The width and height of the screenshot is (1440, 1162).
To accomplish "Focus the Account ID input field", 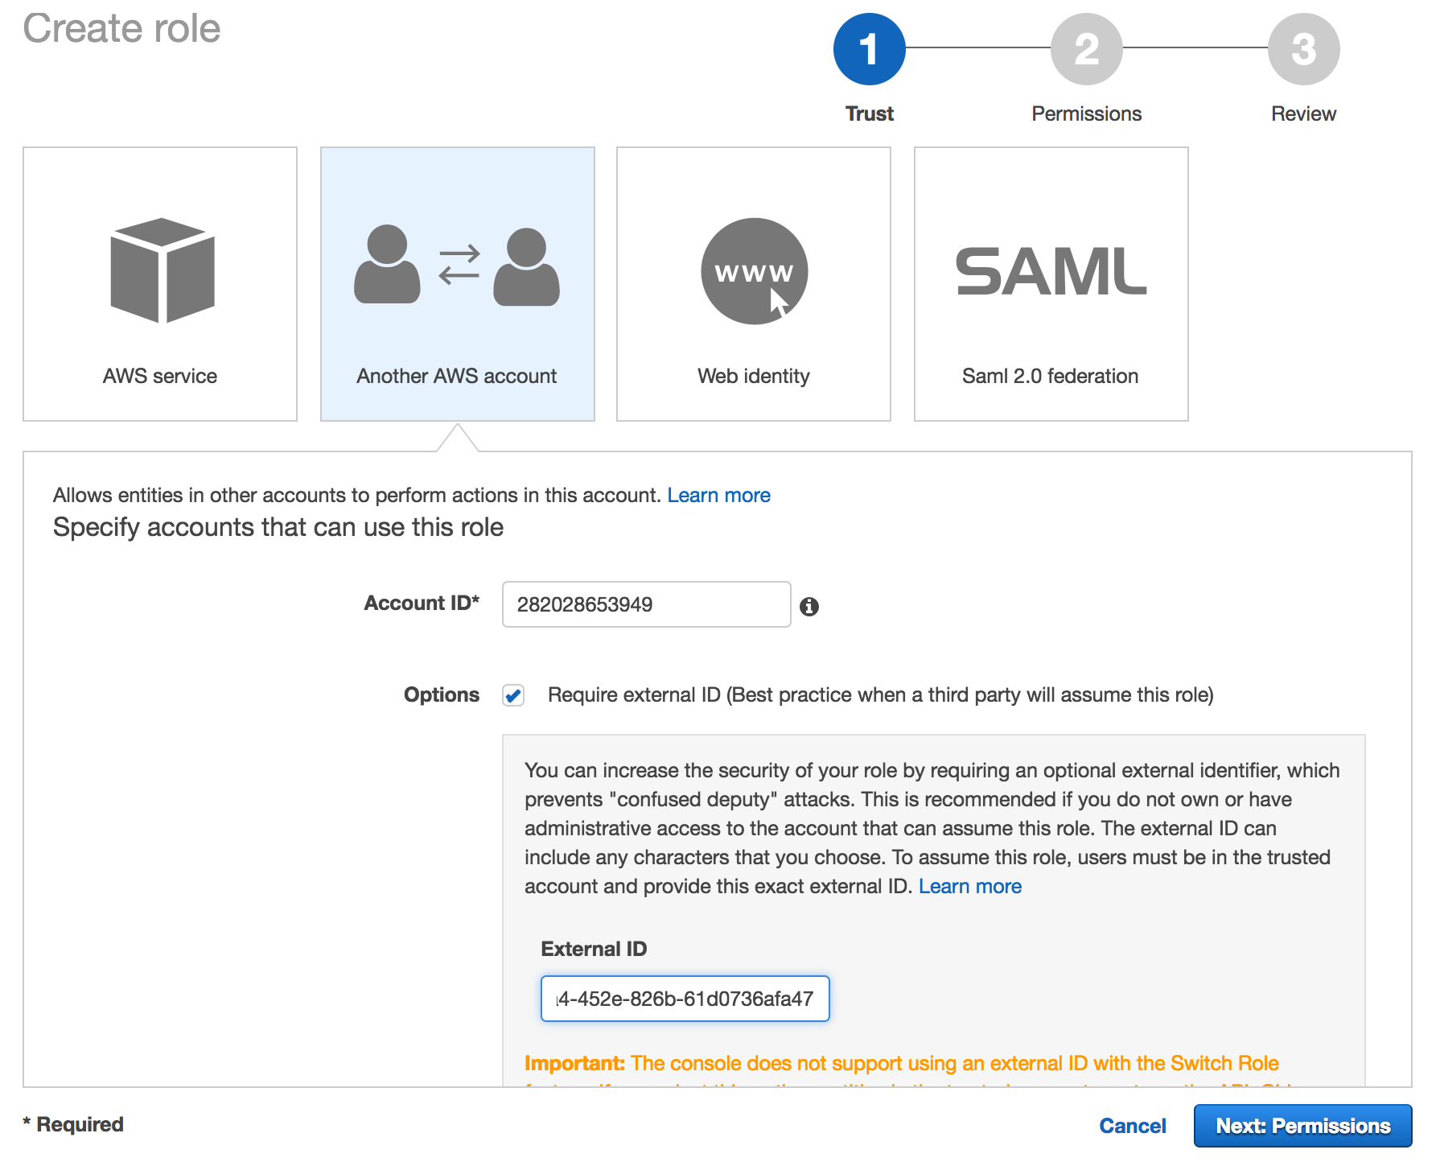I will click(647, 604).
